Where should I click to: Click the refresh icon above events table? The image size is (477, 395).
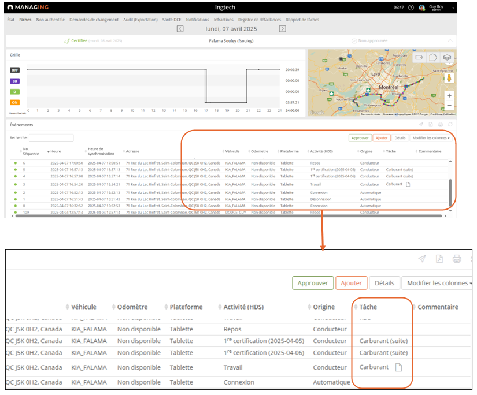tap(449, 125)
